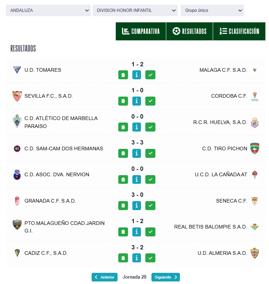Screen dimensions: 269x284
Task: Open the Resultados tab
Action: point(189,31)
